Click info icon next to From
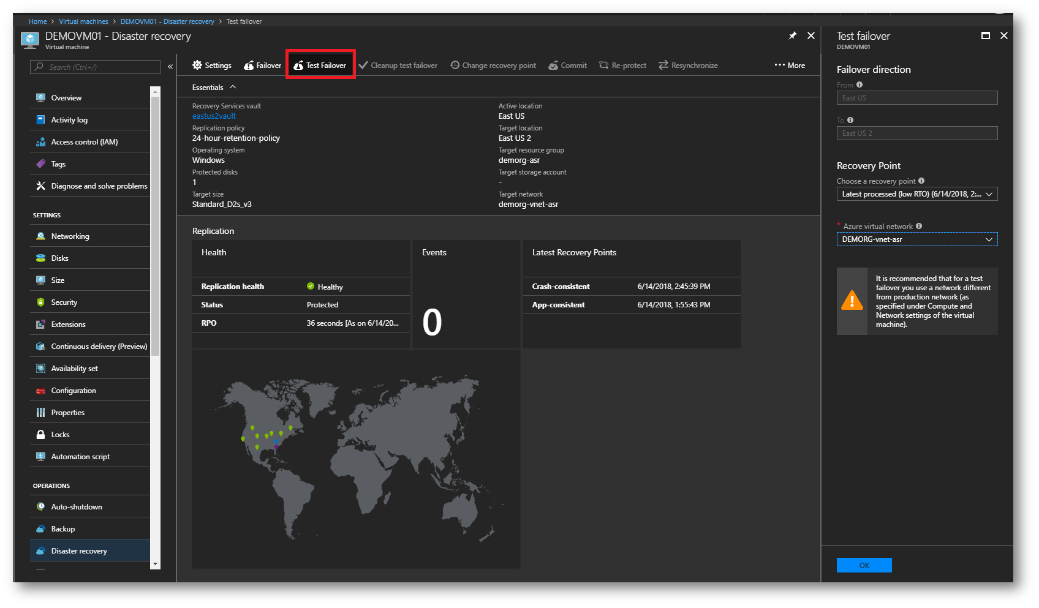 [x=860, y=84]
